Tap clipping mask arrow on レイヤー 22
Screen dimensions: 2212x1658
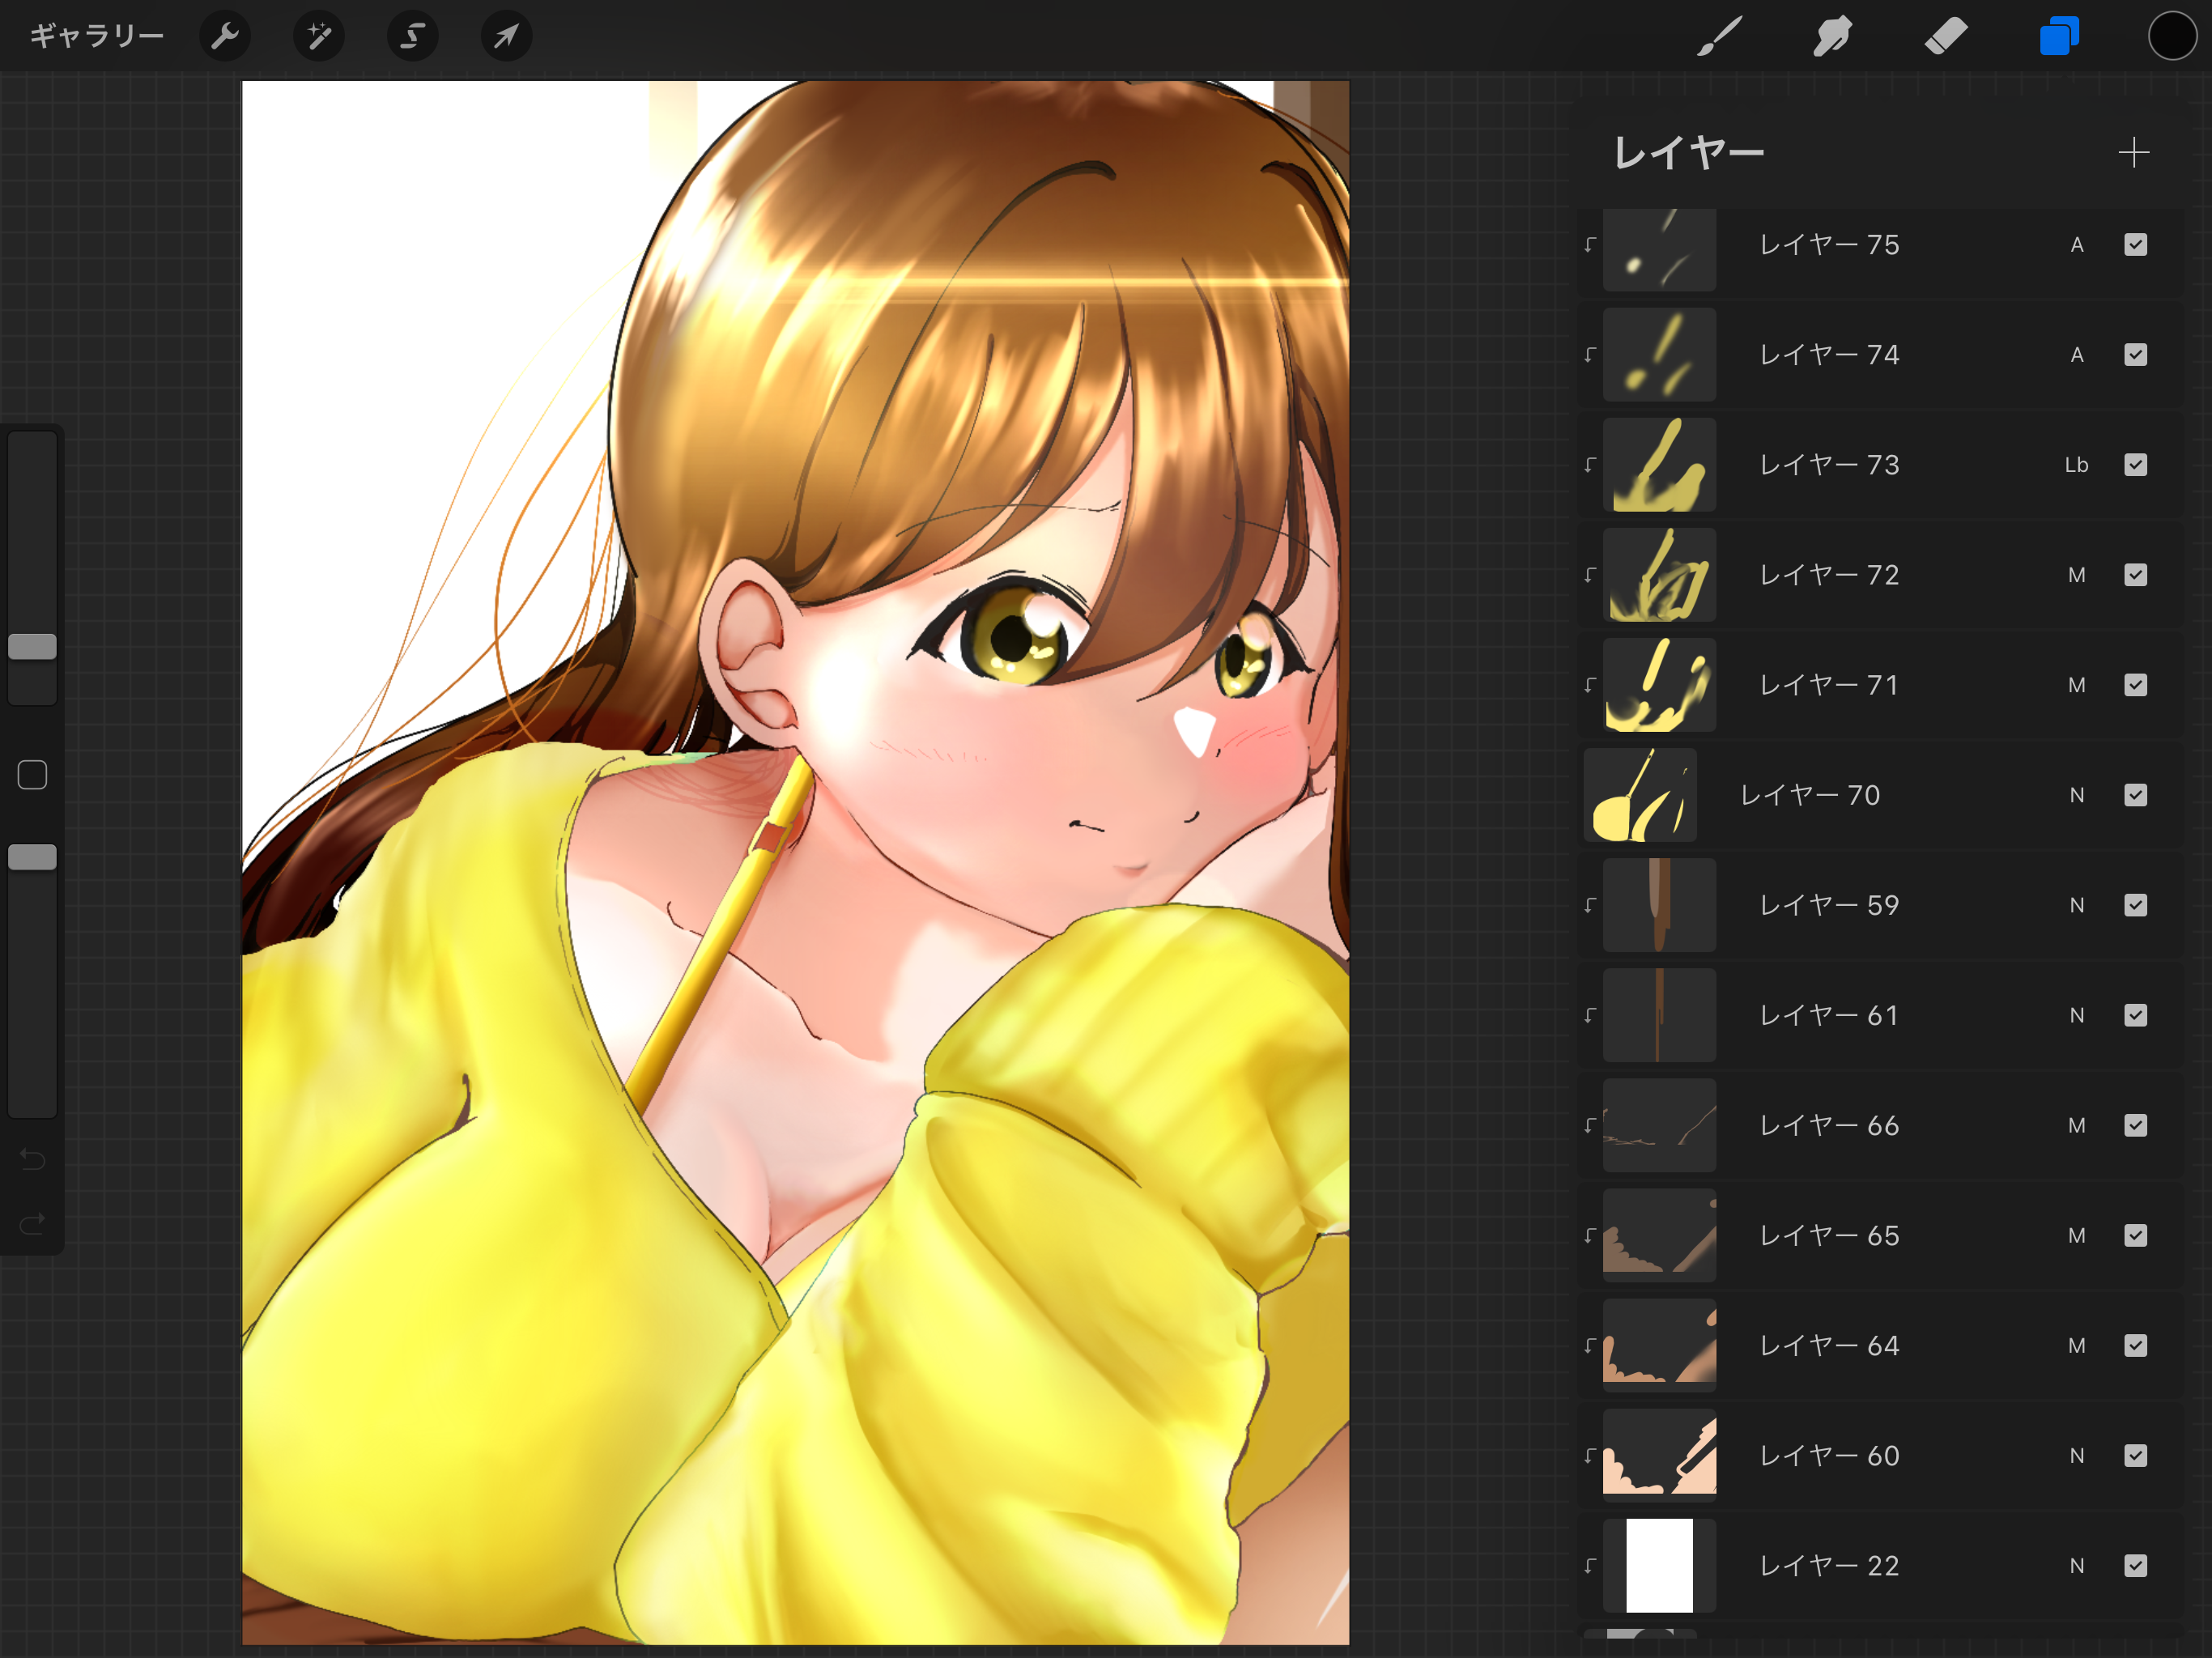click(1590, 1565)
